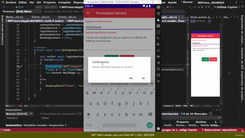Switch to the Variables locales tab
Image resolution: width=245 pixels, height=138 pixels.
click(35, 125)
